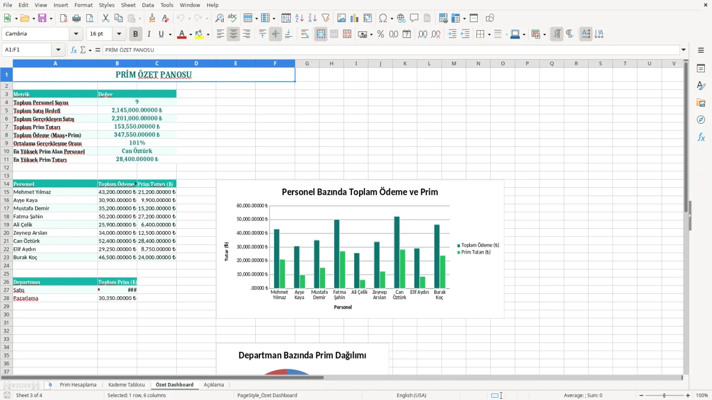The image size is (712, 400).
Task: Expand the Name Box dropdown
Action: coord(58,50)
